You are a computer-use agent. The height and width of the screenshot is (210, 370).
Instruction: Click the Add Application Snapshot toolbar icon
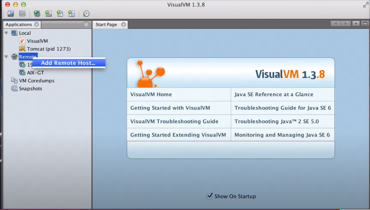pos(72,14)
